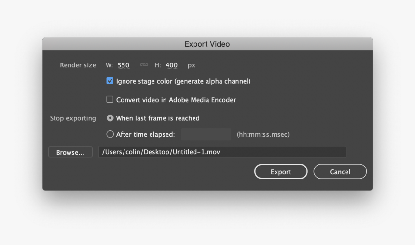The width and height of the screenshot is (415, 245).
Task: Uncheck the Ignore stage color checkbox
Action: (x=110, y=81)
